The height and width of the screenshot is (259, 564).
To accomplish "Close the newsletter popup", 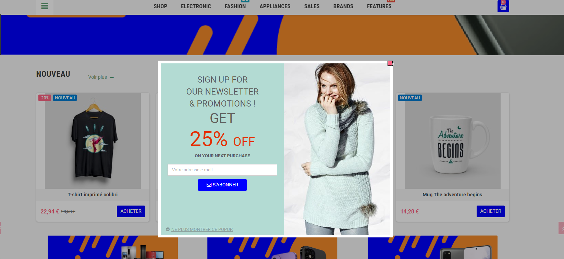I will pyautogui.click(x=391, y=63).
